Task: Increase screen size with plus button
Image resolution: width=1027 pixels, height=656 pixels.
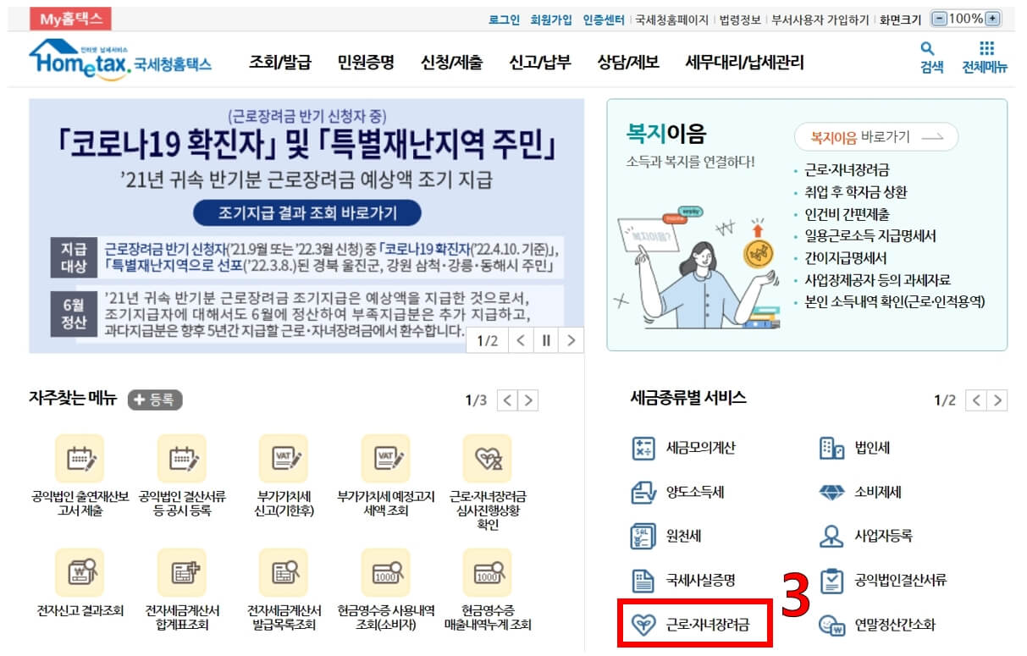Action: 992,19
